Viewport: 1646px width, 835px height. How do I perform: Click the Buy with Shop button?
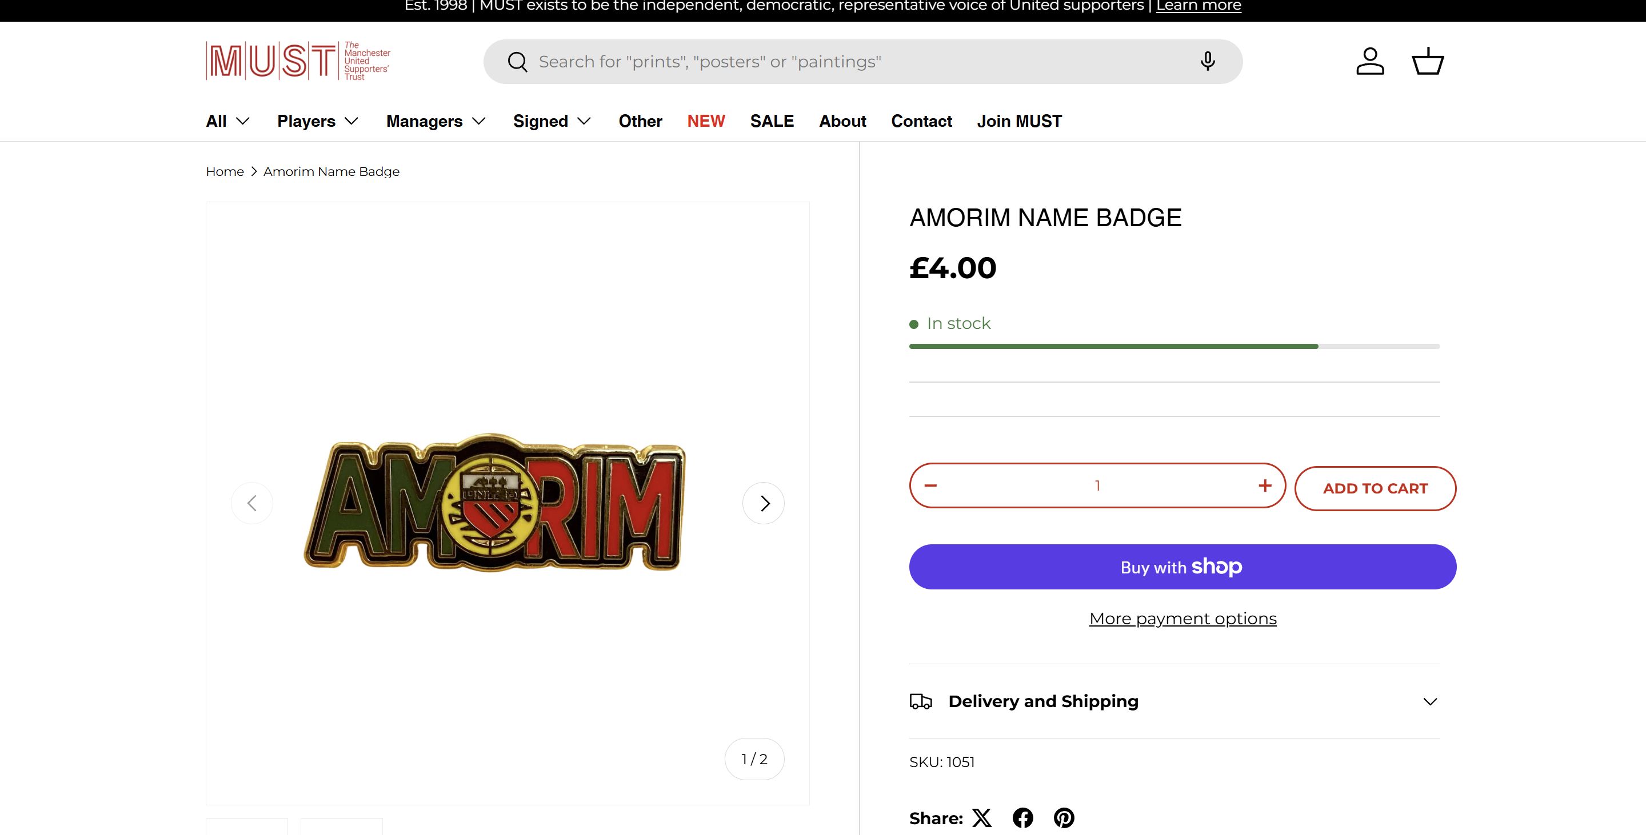pos(1182,567)
